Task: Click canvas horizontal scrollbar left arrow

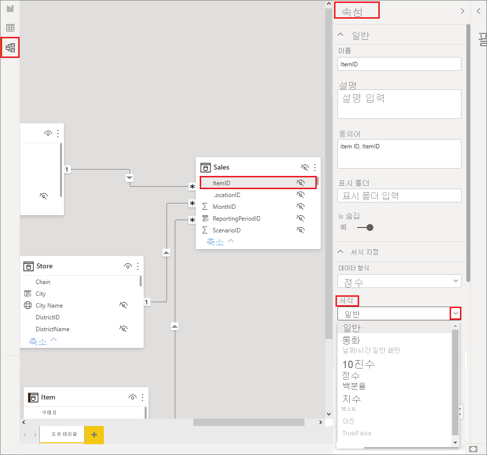Action: click(24, 423)
